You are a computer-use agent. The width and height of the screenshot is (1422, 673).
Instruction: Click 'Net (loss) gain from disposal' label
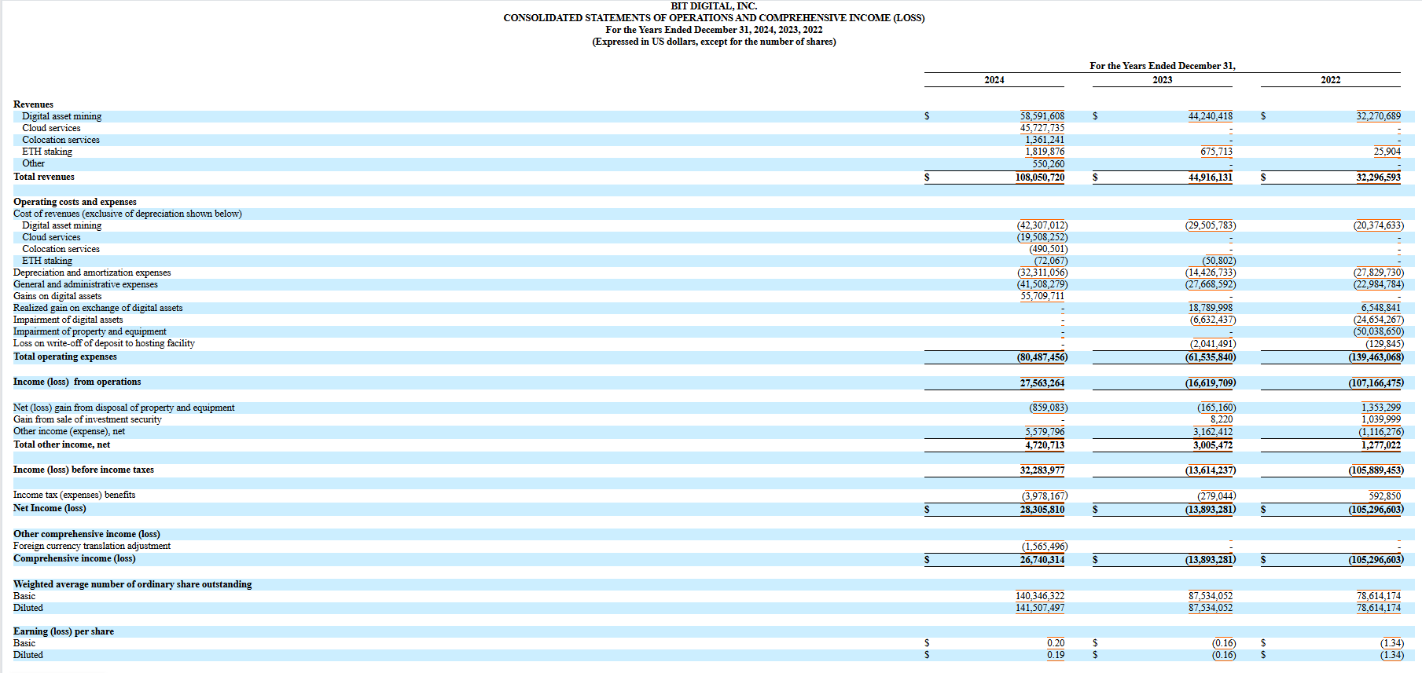tap(124, 408)
